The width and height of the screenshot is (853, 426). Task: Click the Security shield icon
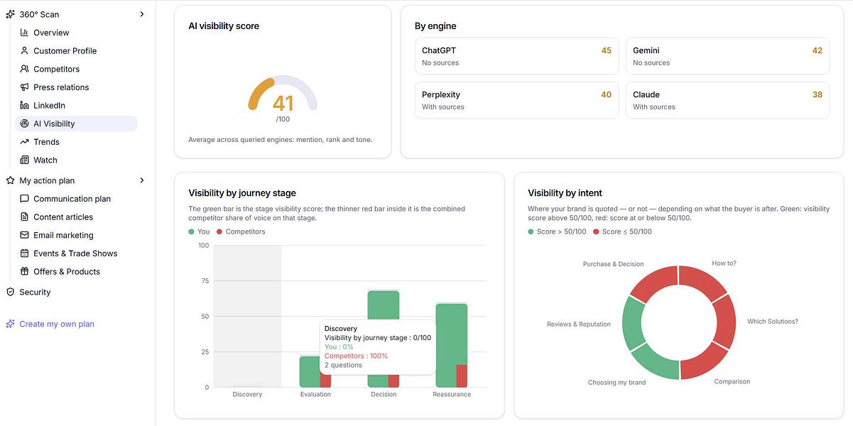point(10,292)
